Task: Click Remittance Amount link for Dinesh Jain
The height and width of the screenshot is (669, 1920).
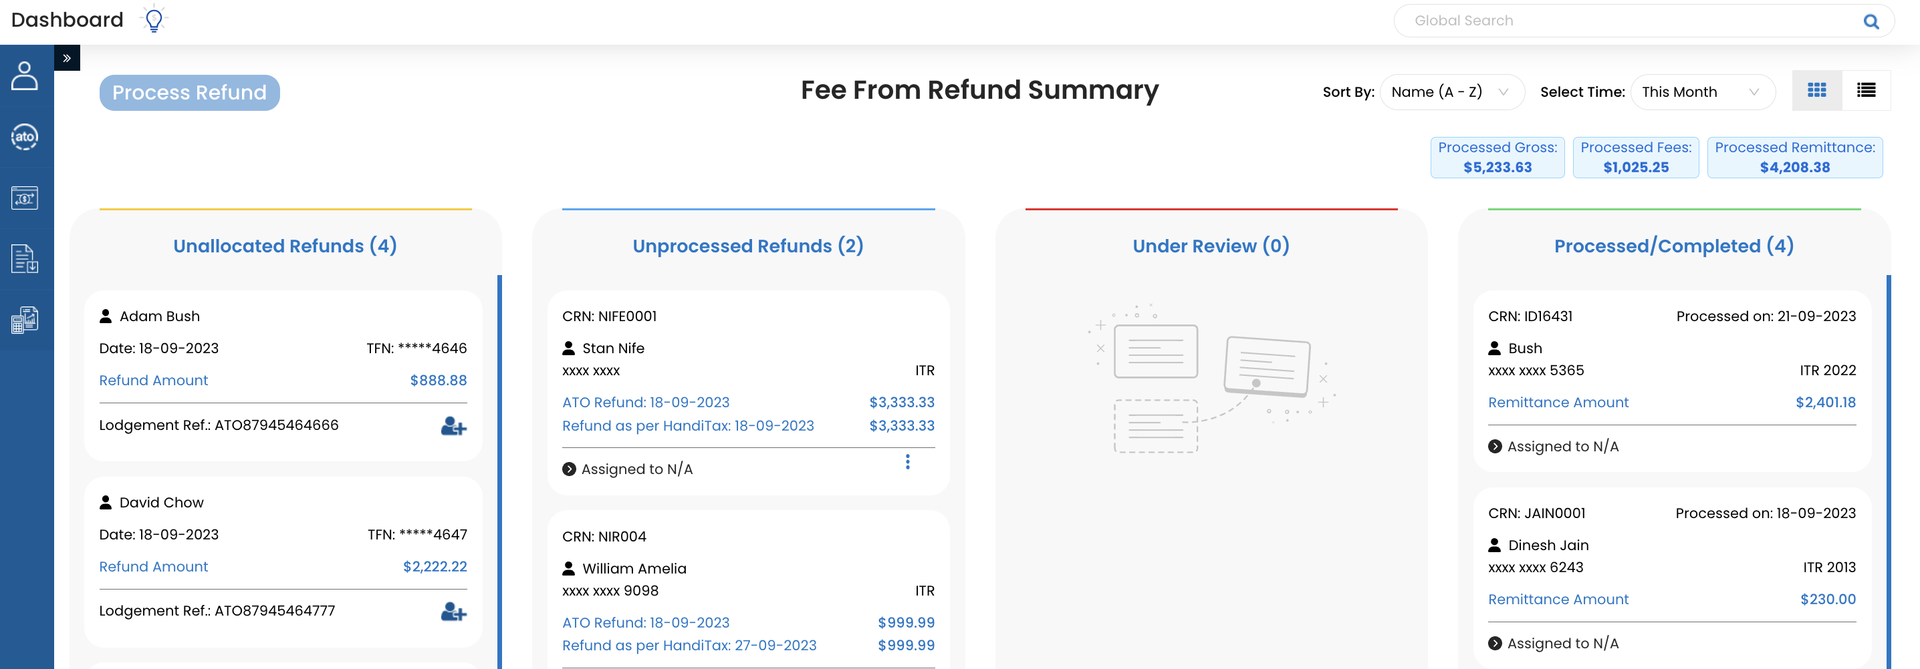Action: 1558,600
